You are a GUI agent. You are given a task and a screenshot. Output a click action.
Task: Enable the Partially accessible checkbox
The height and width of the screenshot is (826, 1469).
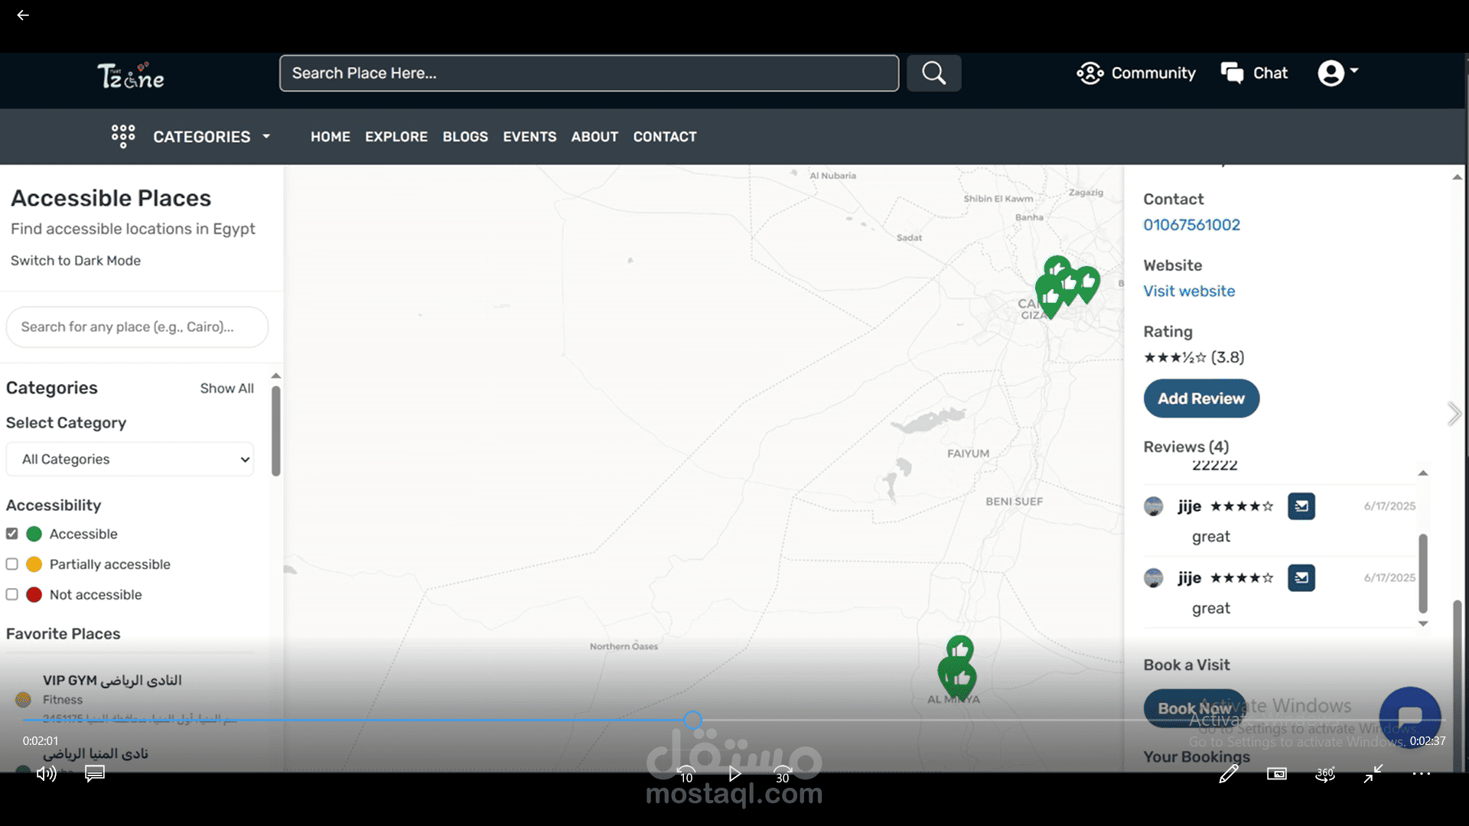[12, 564]
